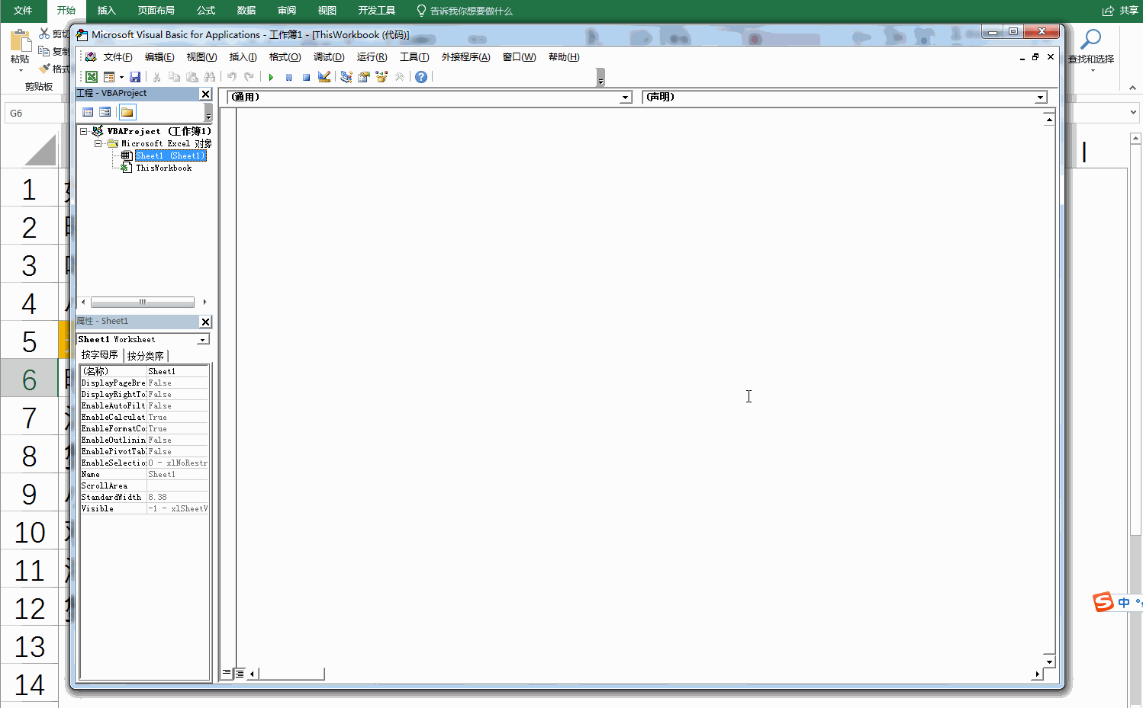Open the 插入(I) menu in VBA editor

coord(243,57)
